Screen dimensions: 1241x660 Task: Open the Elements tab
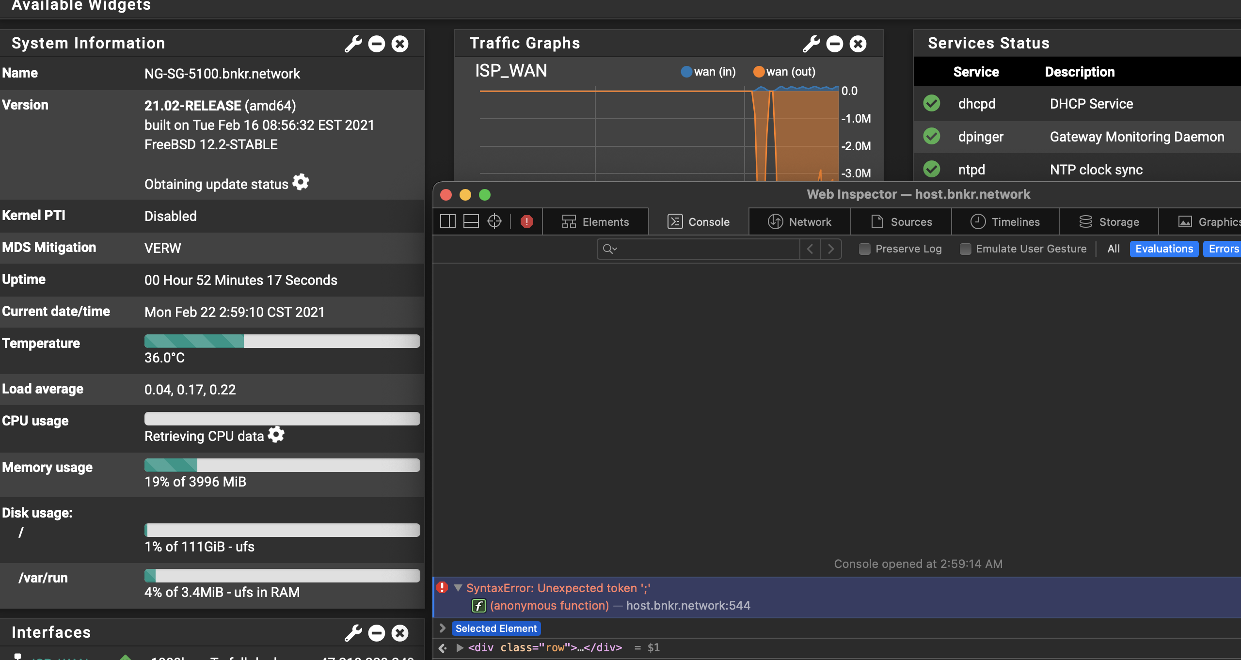(596, 222)
